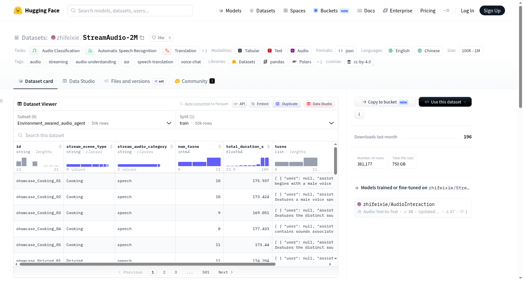Viewport: 523px width, 281px height.
Task: Sort the total_duration_s column
Action: click(268, 147)
